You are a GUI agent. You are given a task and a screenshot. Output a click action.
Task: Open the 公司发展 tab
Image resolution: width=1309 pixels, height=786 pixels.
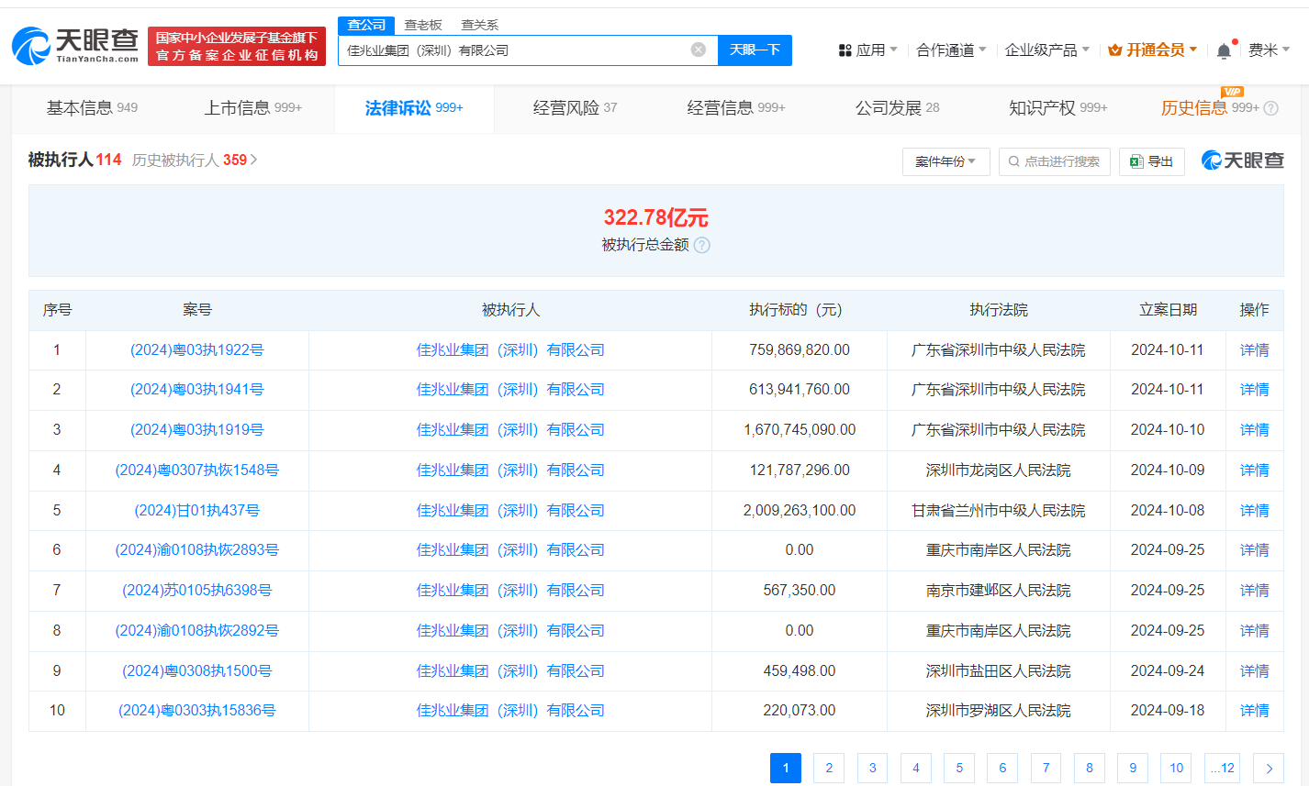tap(898, 108)
